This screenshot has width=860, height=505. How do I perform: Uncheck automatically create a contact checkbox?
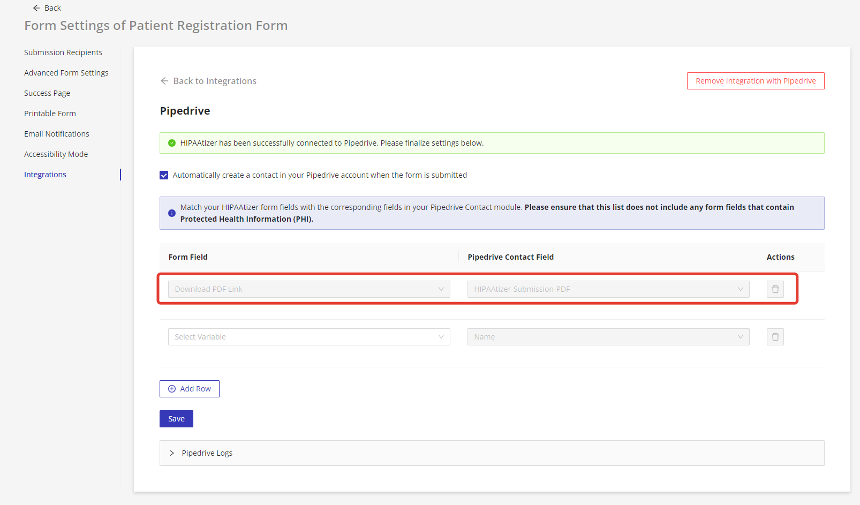[164, 175]
